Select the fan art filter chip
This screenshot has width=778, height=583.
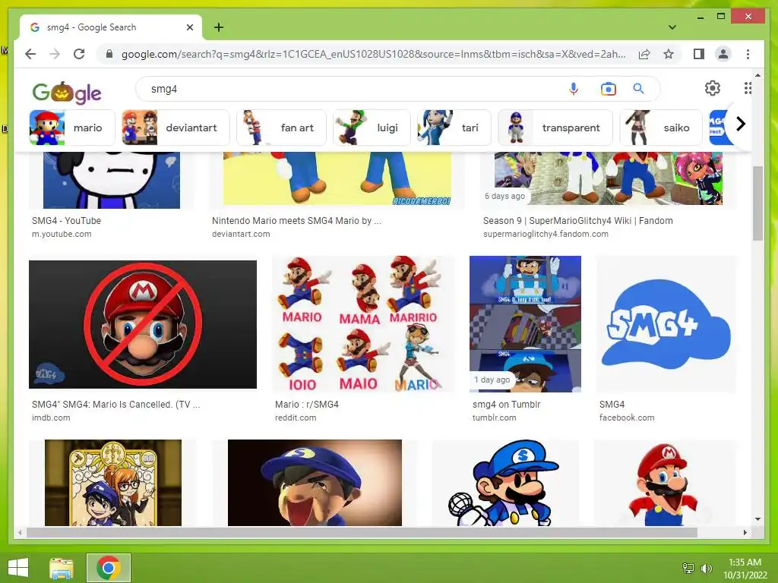281,128
